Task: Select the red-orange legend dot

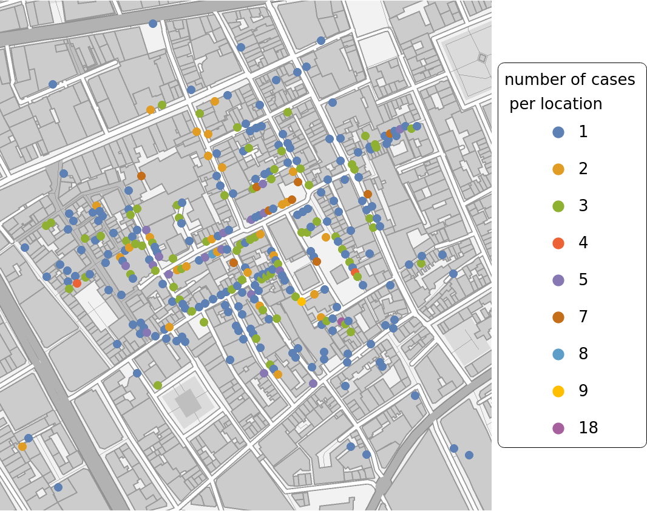Action: (558, 243)
